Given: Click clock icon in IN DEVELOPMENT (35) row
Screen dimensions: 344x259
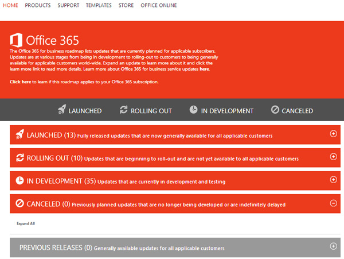Looking at the screenshot, I should [x=19, y=180].
